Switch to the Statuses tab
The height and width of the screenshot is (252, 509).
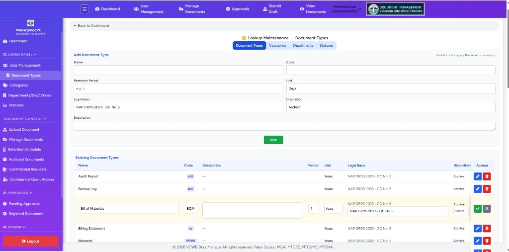pyautogui.click(x=326, y=46)
